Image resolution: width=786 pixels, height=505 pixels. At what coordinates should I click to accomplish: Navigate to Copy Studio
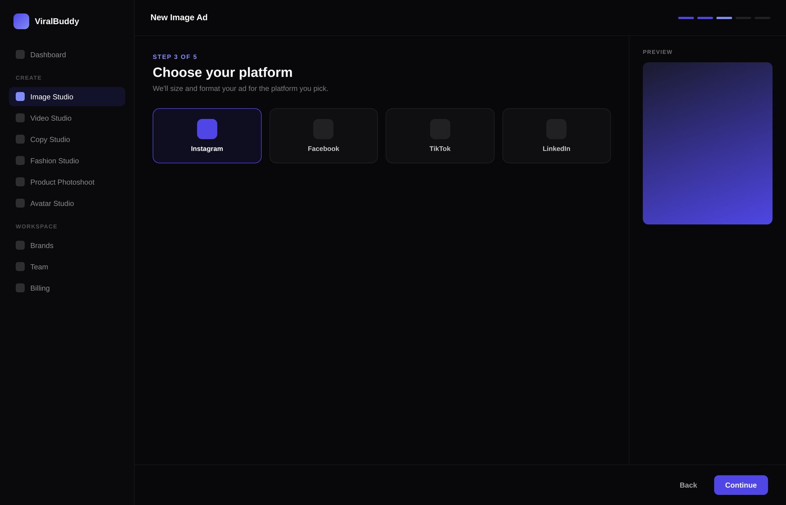(x=67, y=139)
